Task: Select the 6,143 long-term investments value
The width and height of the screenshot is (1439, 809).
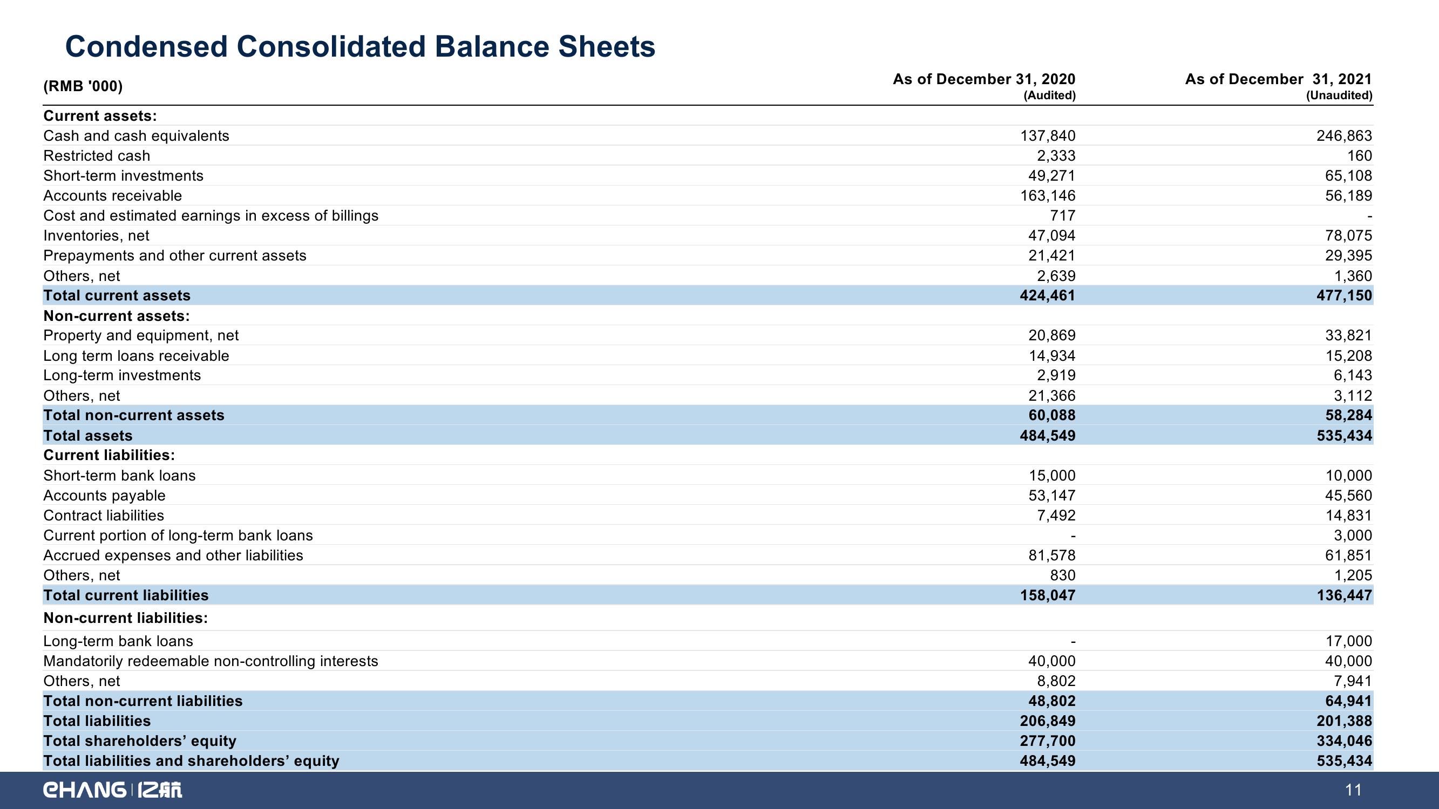Action: pos(1353,375)
